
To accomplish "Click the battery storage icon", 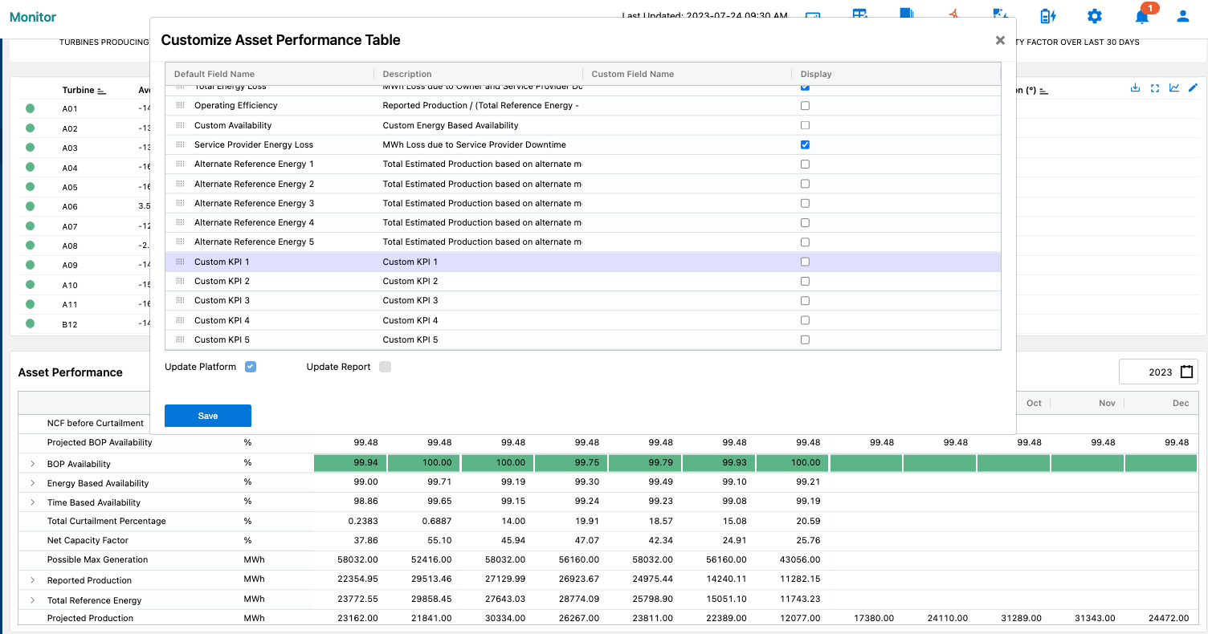I will (1047, 16).
